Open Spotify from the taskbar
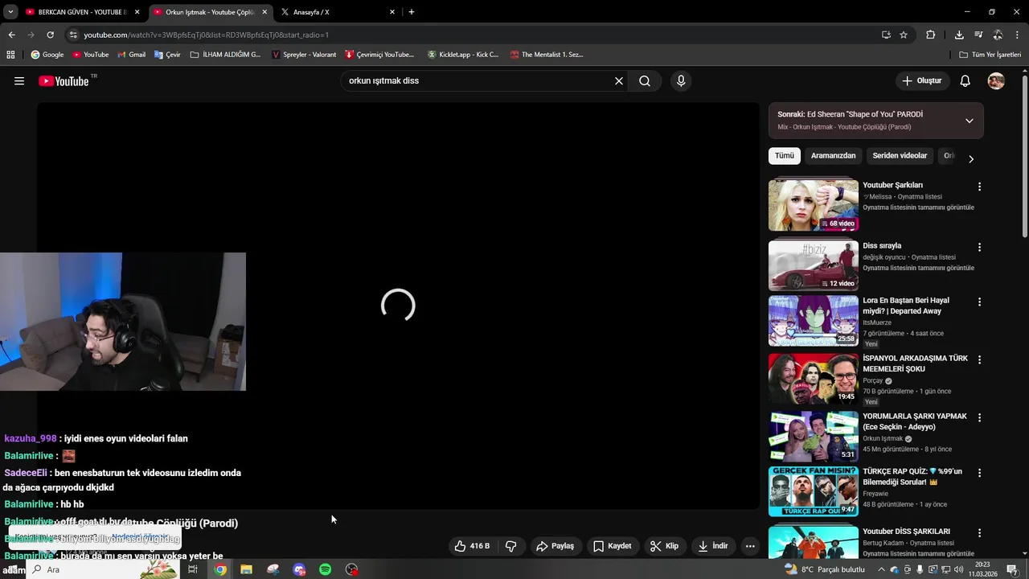Screen dimensions: 1029x579 (326, 569)
